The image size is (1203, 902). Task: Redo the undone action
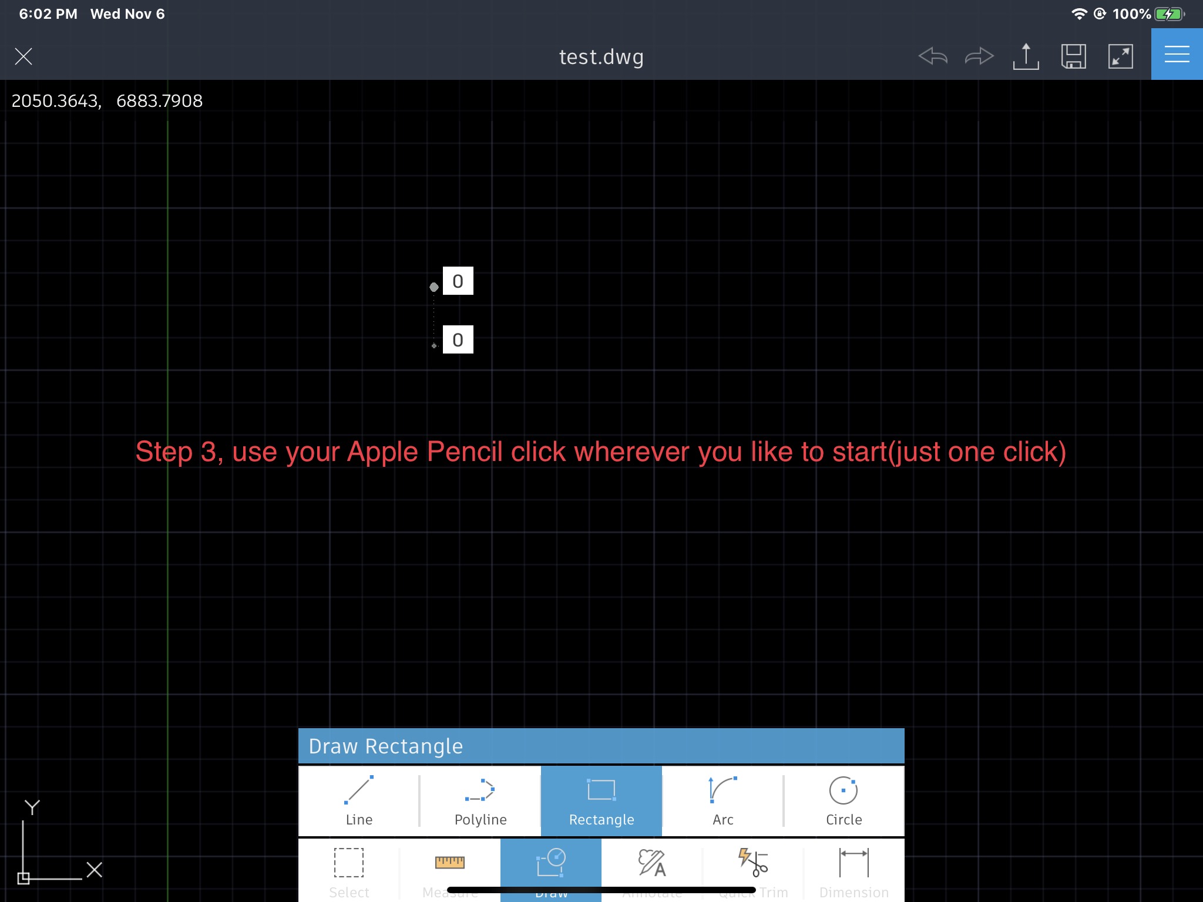tap(979, 57)
